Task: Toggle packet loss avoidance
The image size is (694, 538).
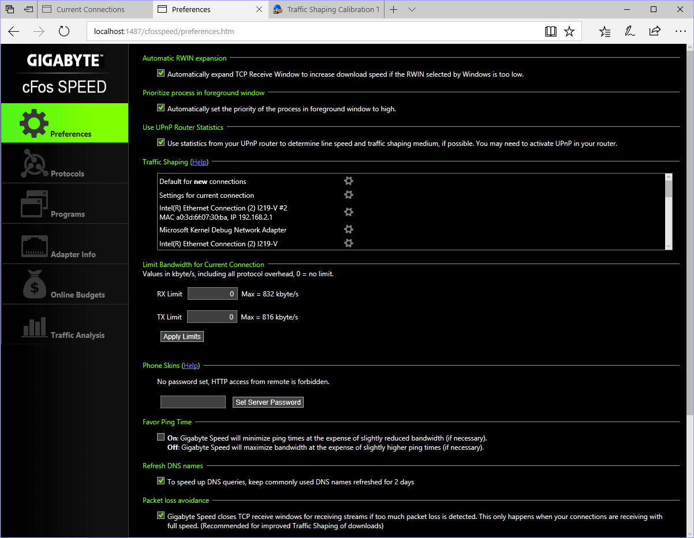Action: (161, 516)
